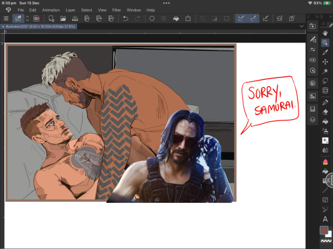Click the first export page icon
Image resolution: width=333 pixels, height=249 pixels.
click(x=87, y=18)
